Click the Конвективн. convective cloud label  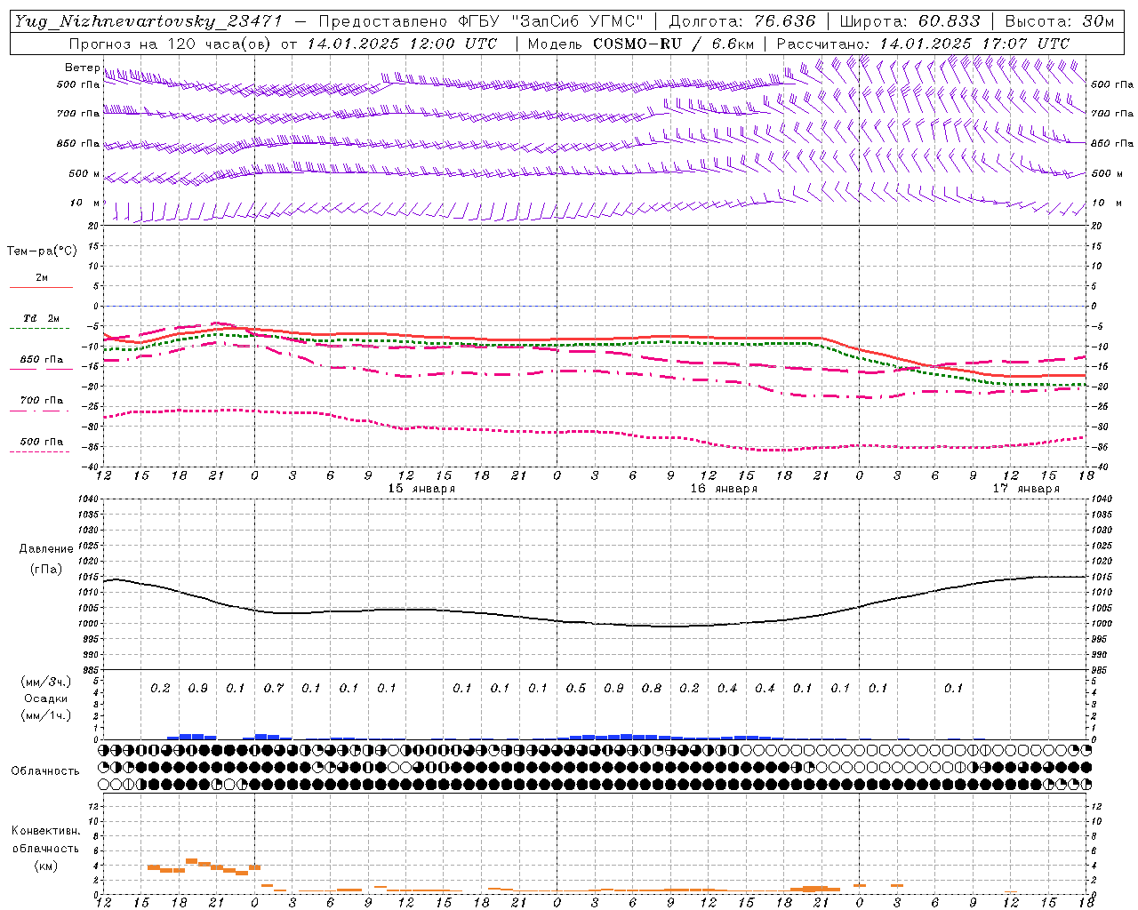[x=46, y=831]
